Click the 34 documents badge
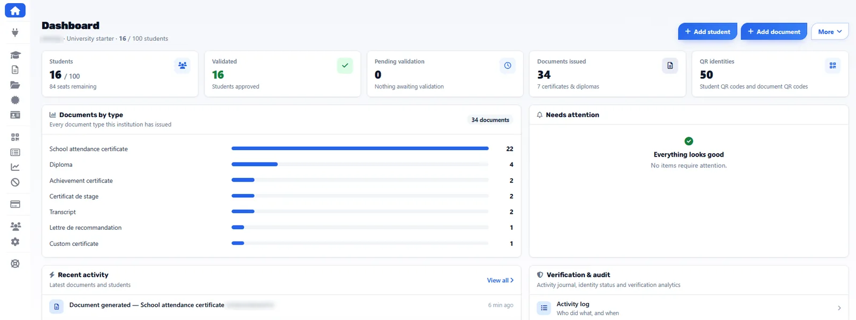 490,120
